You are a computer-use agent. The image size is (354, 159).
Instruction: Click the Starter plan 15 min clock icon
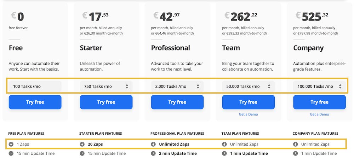[82, 154]
